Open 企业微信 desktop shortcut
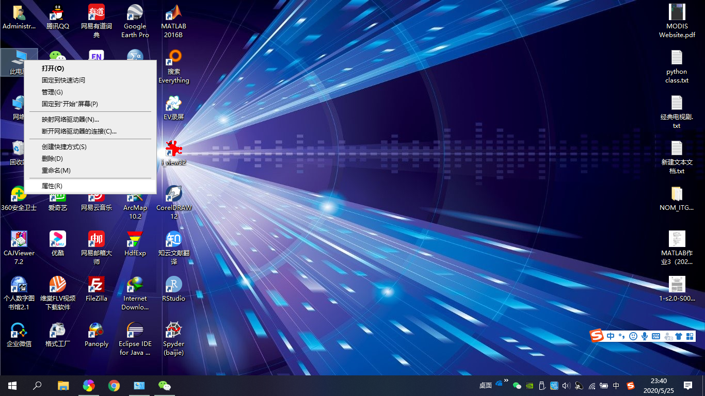The height and width of the screenshot is (396, 705). coord(19,335)
